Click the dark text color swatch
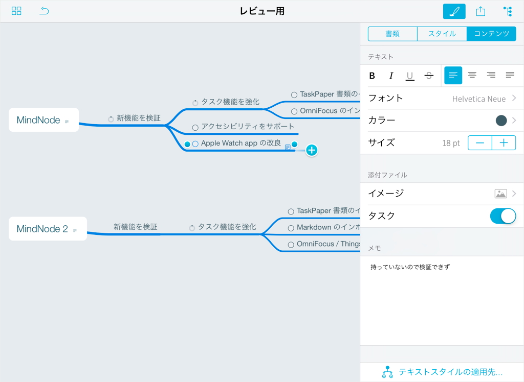This screenshot has width=524, height=382. click(x=501, y=121)
